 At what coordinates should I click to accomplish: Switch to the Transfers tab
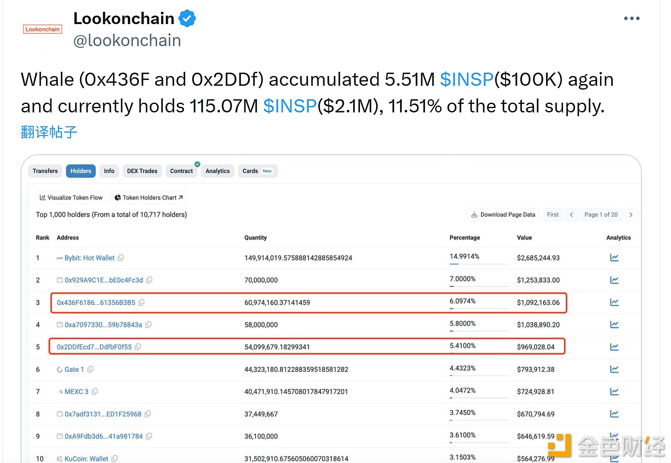pyautogui.click(x=45, y=171)
